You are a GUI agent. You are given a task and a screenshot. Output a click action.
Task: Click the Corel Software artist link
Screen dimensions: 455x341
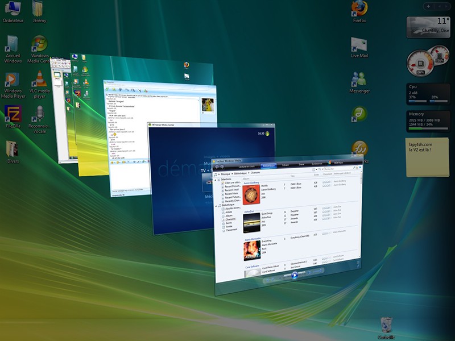pos(252,267)
